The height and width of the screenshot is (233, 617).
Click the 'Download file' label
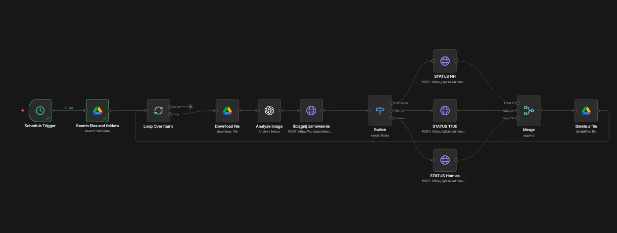(227, 126)
